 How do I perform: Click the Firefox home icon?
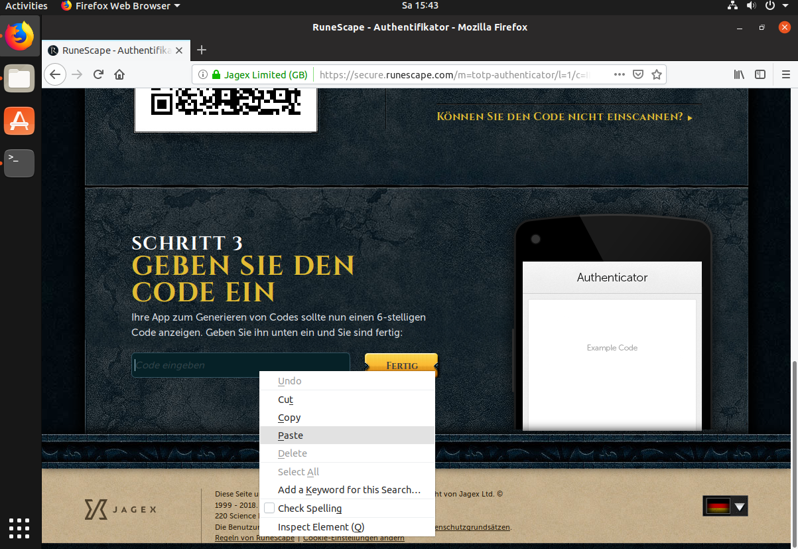coord(119,74)
